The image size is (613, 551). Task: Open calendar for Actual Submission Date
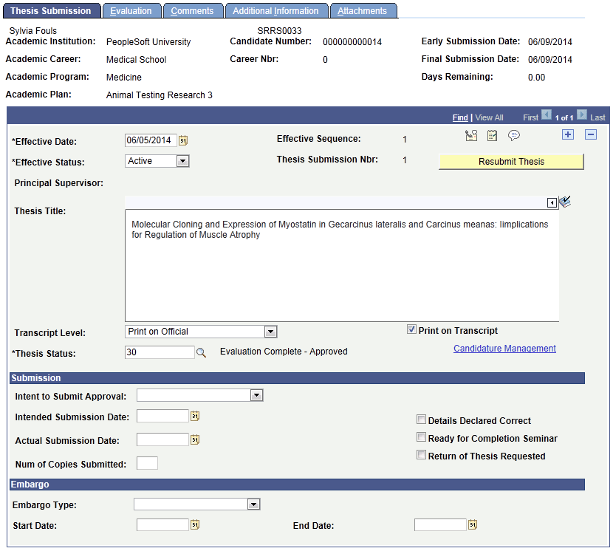(x=195, y=439)
